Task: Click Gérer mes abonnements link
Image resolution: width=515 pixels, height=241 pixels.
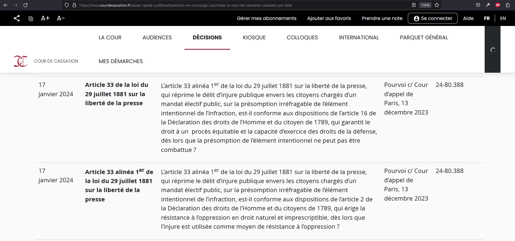Action: click(267, 18)
